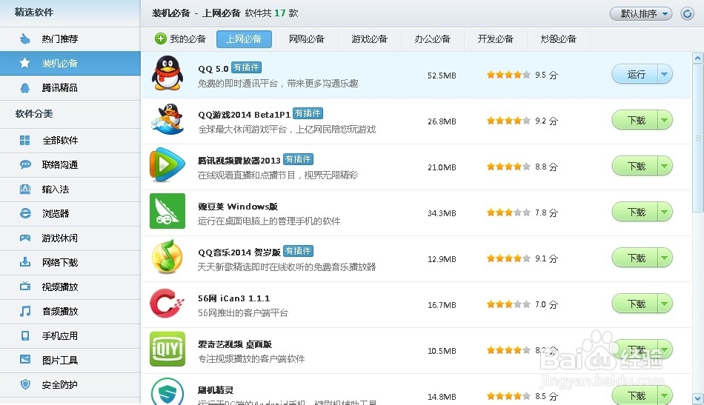Click the 9.1 分 score of QQ音乐2014
The image size is (704, 405).
pos(546,258)
